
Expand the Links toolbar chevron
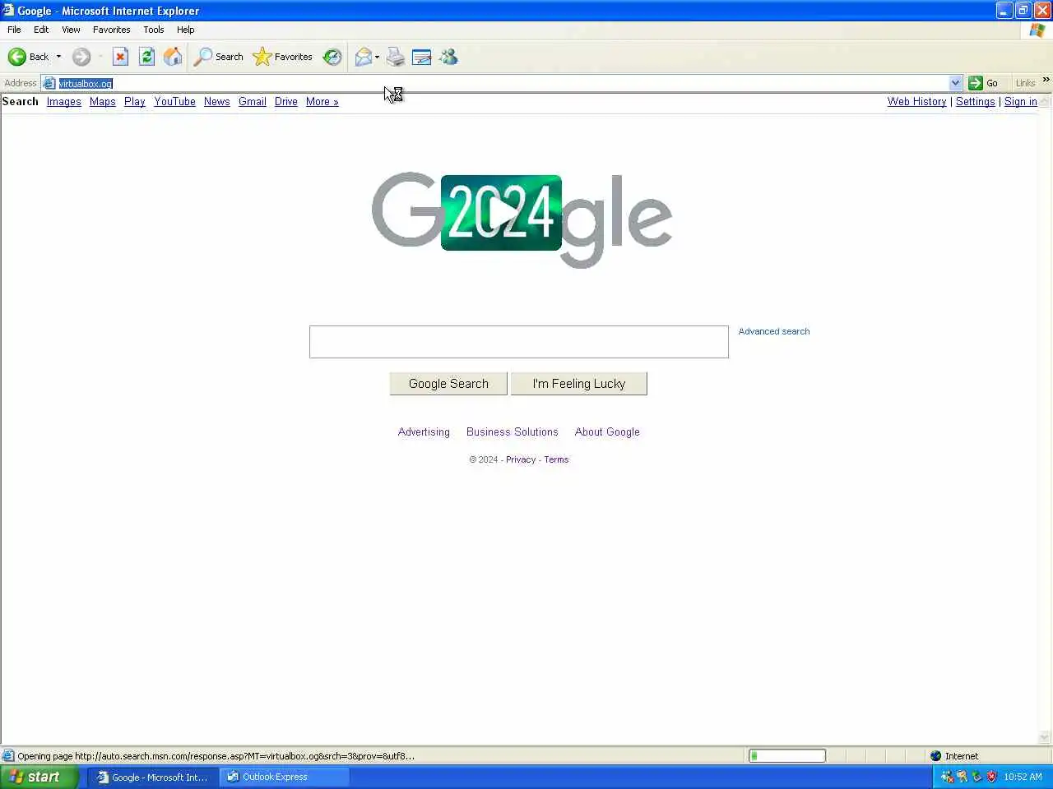tap(1046, 80)
